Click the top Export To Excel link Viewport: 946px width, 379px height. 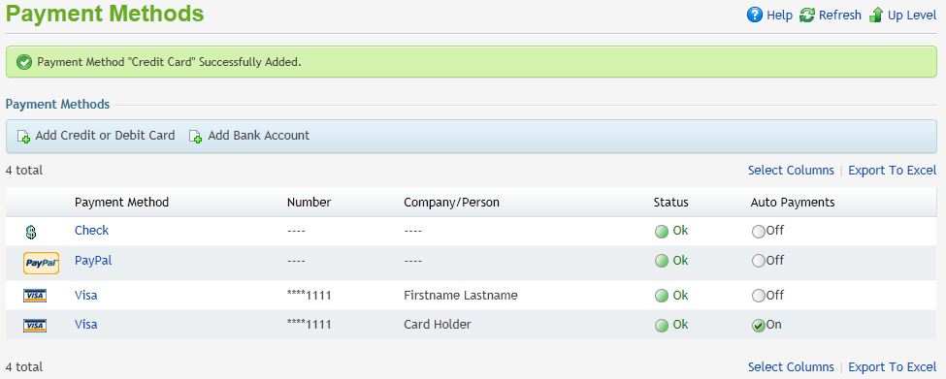click(x=893, y=171)
